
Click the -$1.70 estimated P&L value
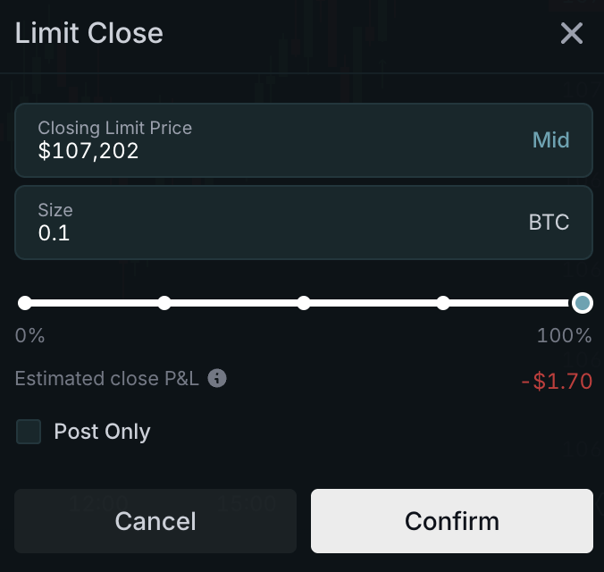point(557,382)
